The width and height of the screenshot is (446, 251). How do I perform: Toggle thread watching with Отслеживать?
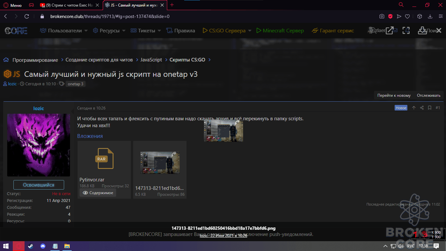point(429,95)
